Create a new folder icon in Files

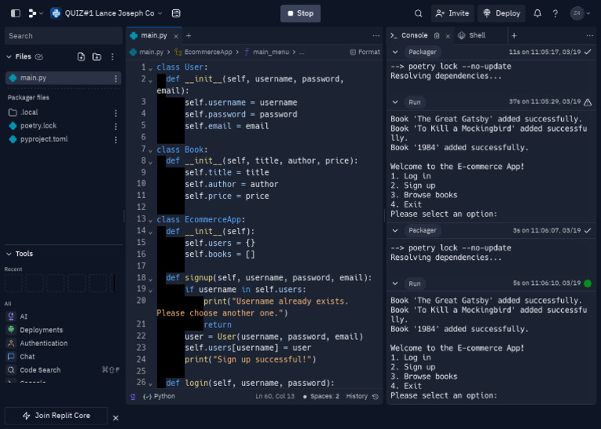(97, 56)
